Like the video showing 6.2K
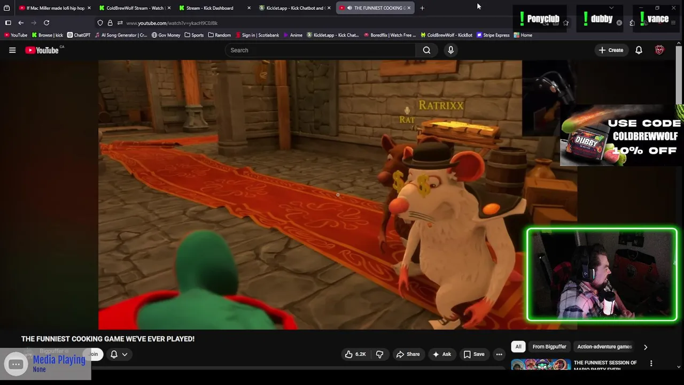 (355, 354)
